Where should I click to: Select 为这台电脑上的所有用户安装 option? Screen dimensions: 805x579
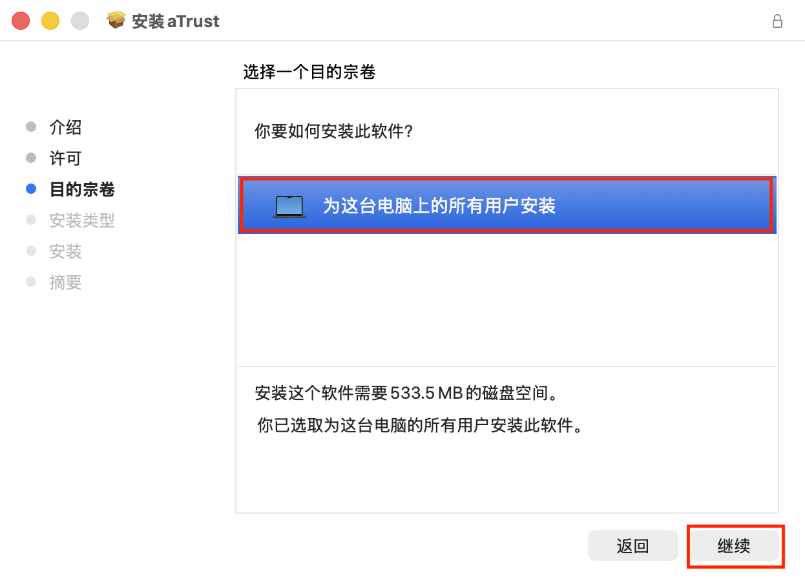tap(507, 205)
